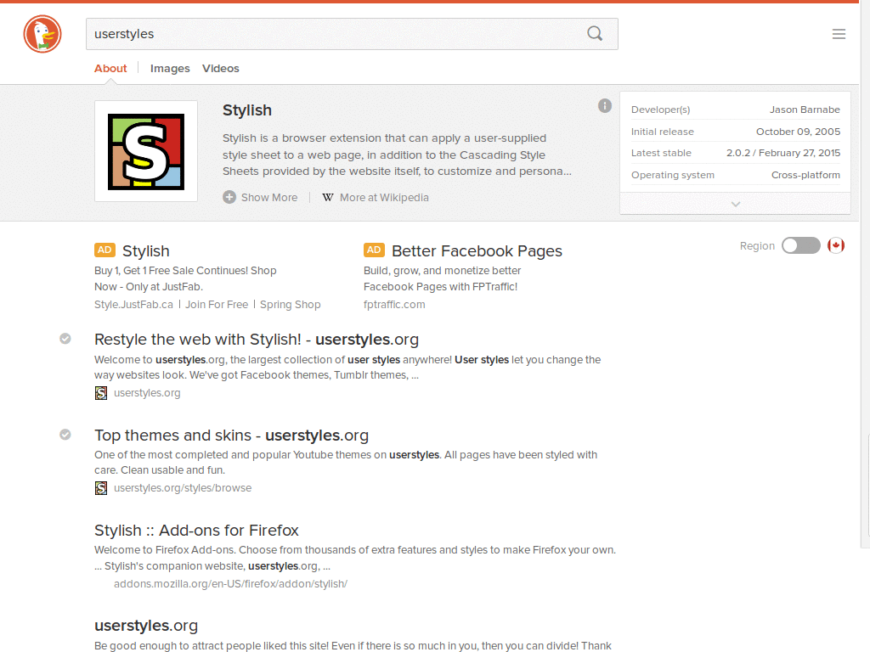This screenshot has height=652, width=870.
Task: Collapse the Stylish summary using the plus icon
Action: (x=229, y=197)
